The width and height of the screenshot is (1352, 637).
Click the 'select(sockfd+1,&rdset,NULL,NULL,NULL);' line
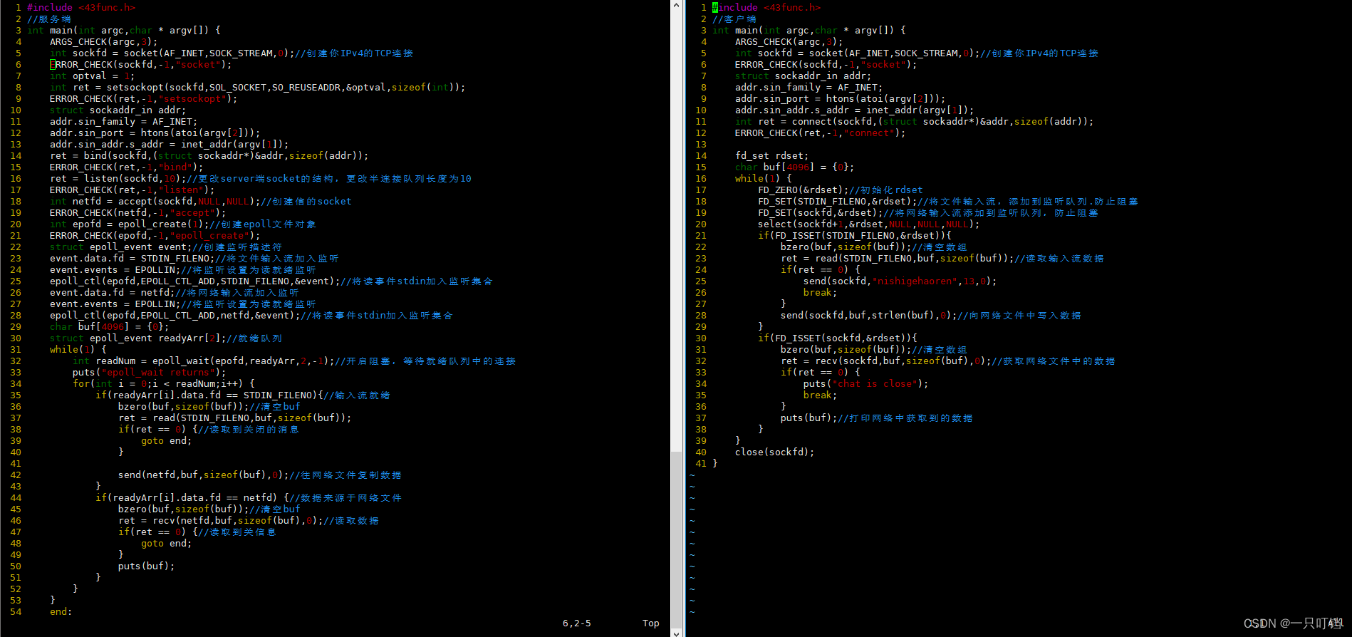pyautogui.click(x=869, y=224)
